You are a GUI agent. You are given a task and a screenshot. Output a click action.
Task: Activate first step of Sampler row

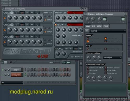click(28, 70)
